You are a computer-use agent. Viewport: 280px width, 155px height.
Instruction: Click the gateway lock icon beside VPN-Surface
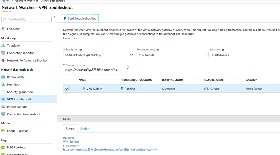click(x=84, y=89)
